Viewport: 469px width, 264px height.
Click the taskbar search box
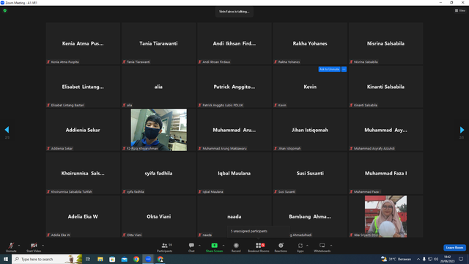[47, 259]
